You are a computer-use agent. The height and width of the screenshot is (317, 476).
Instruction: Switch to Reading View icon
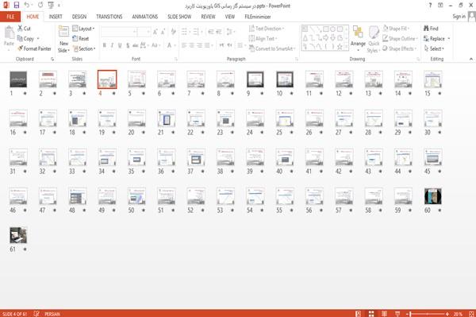384,314
